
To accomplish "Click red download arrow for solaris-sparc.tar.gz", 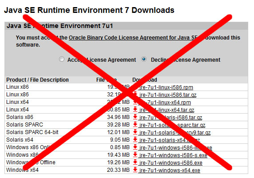I will 135,124.
